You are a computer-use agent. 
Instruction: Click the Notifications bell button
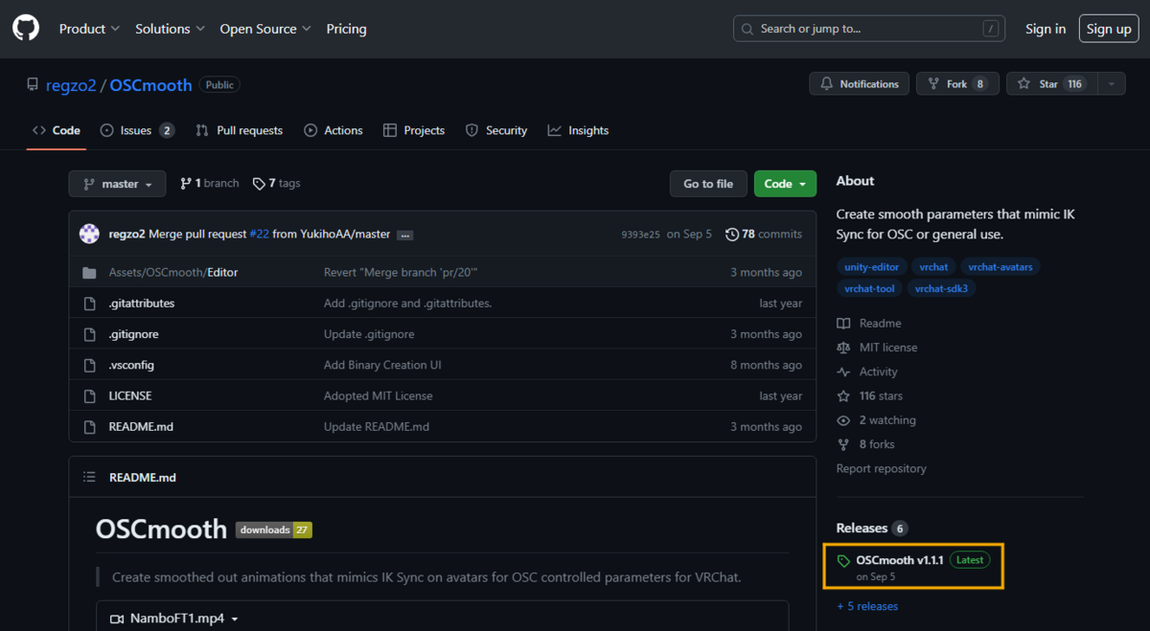click(860, 84)
